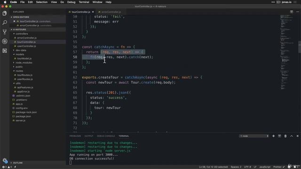Screen dimensions: 301x169
Task: Click errors and warnings count in status bar
Action: (7, 167)
